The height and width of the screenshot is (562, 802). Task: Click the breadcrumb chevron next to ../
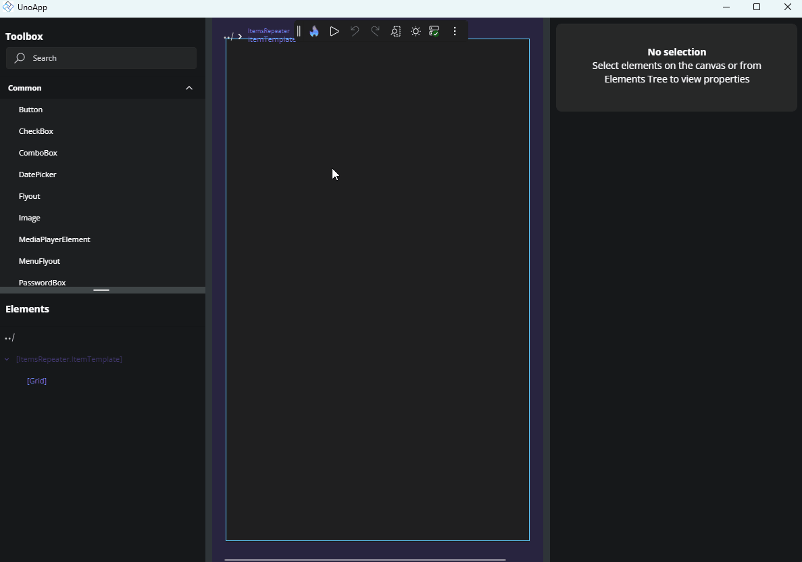coord(240,36)
